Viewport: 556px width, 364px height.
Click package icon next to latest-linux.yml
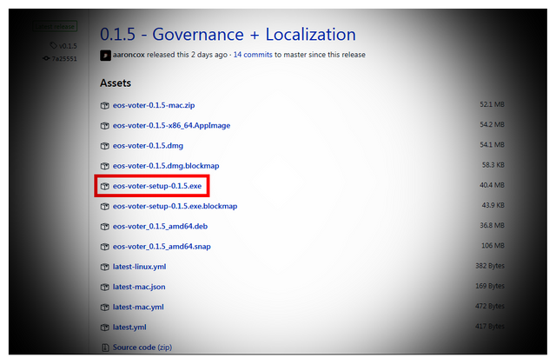[x=104, y=267]
